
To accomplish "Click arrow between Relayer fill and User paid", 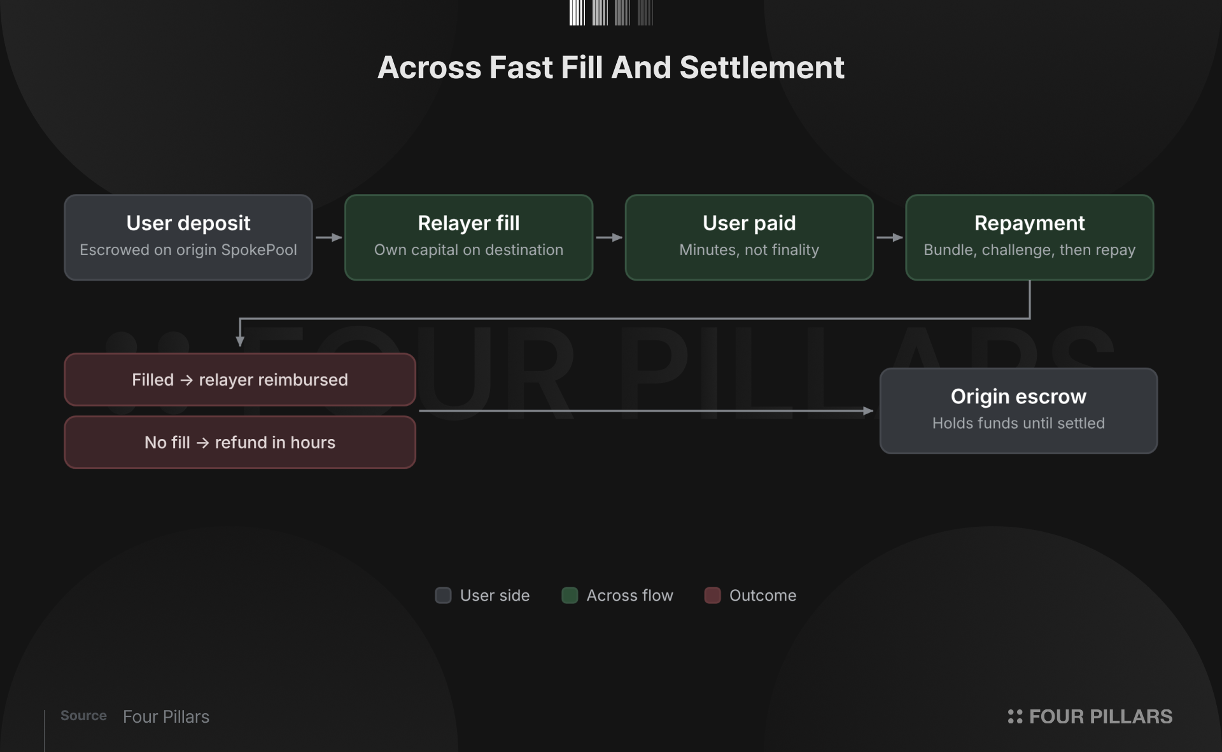I will pyautogui.click(x=609, y=237).
